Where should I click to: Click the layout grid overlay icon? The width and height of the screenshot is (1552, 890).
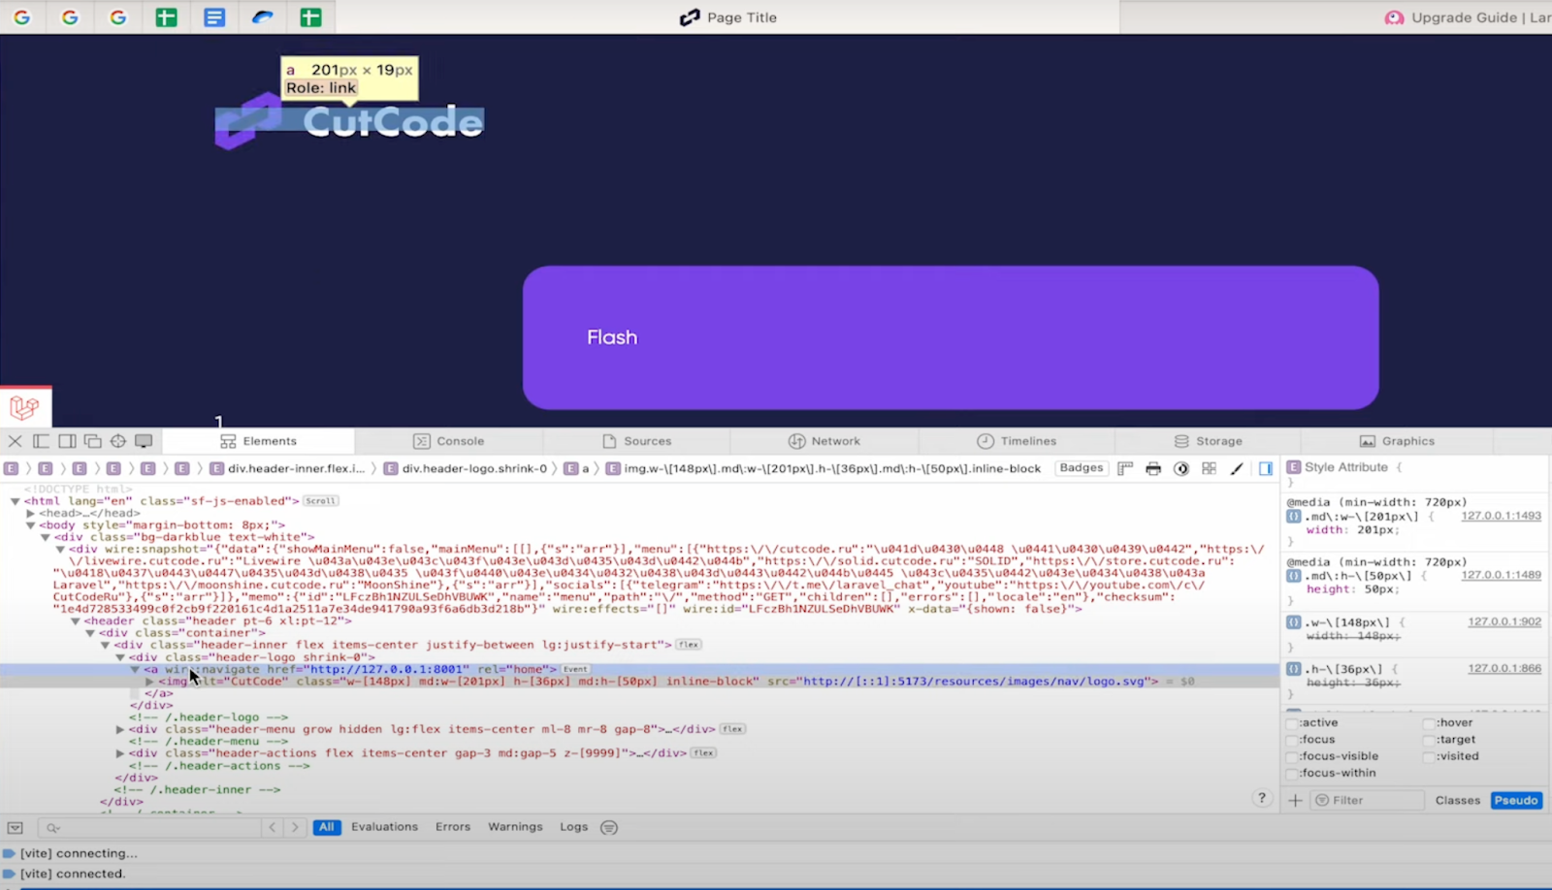coord(1210,468)
